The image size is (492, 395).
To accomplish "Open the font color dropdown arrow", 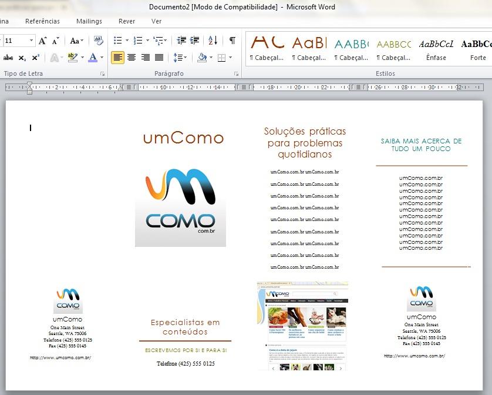I will coord(102,58).
